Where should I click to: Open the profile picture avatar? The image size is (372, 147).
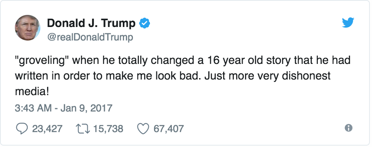[x=28, y=28]
